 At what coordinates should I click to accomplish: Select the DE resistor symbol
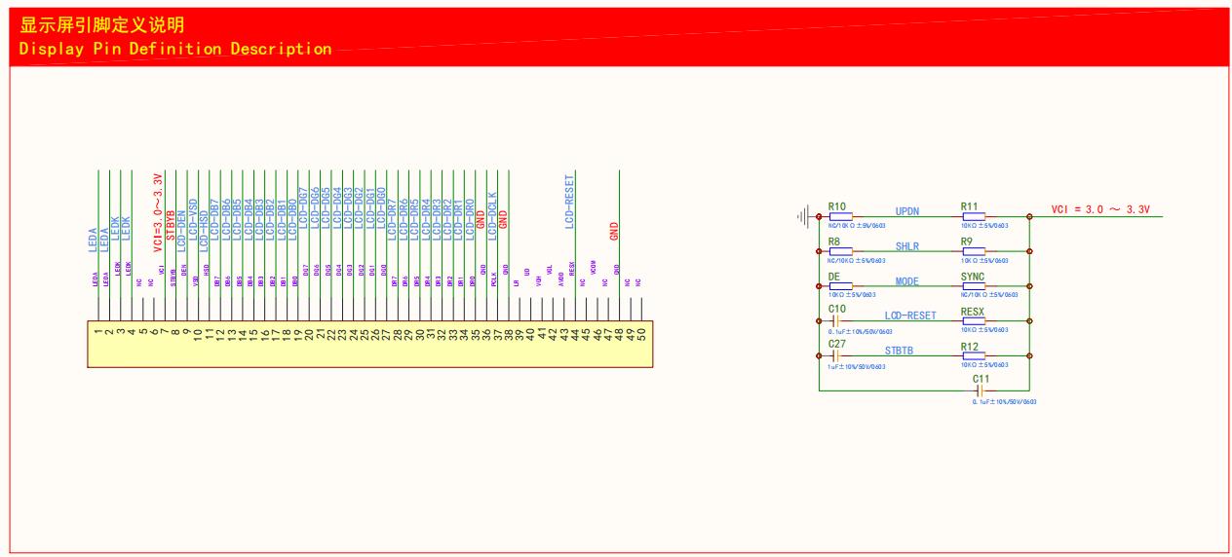click(x=840, y=286)
